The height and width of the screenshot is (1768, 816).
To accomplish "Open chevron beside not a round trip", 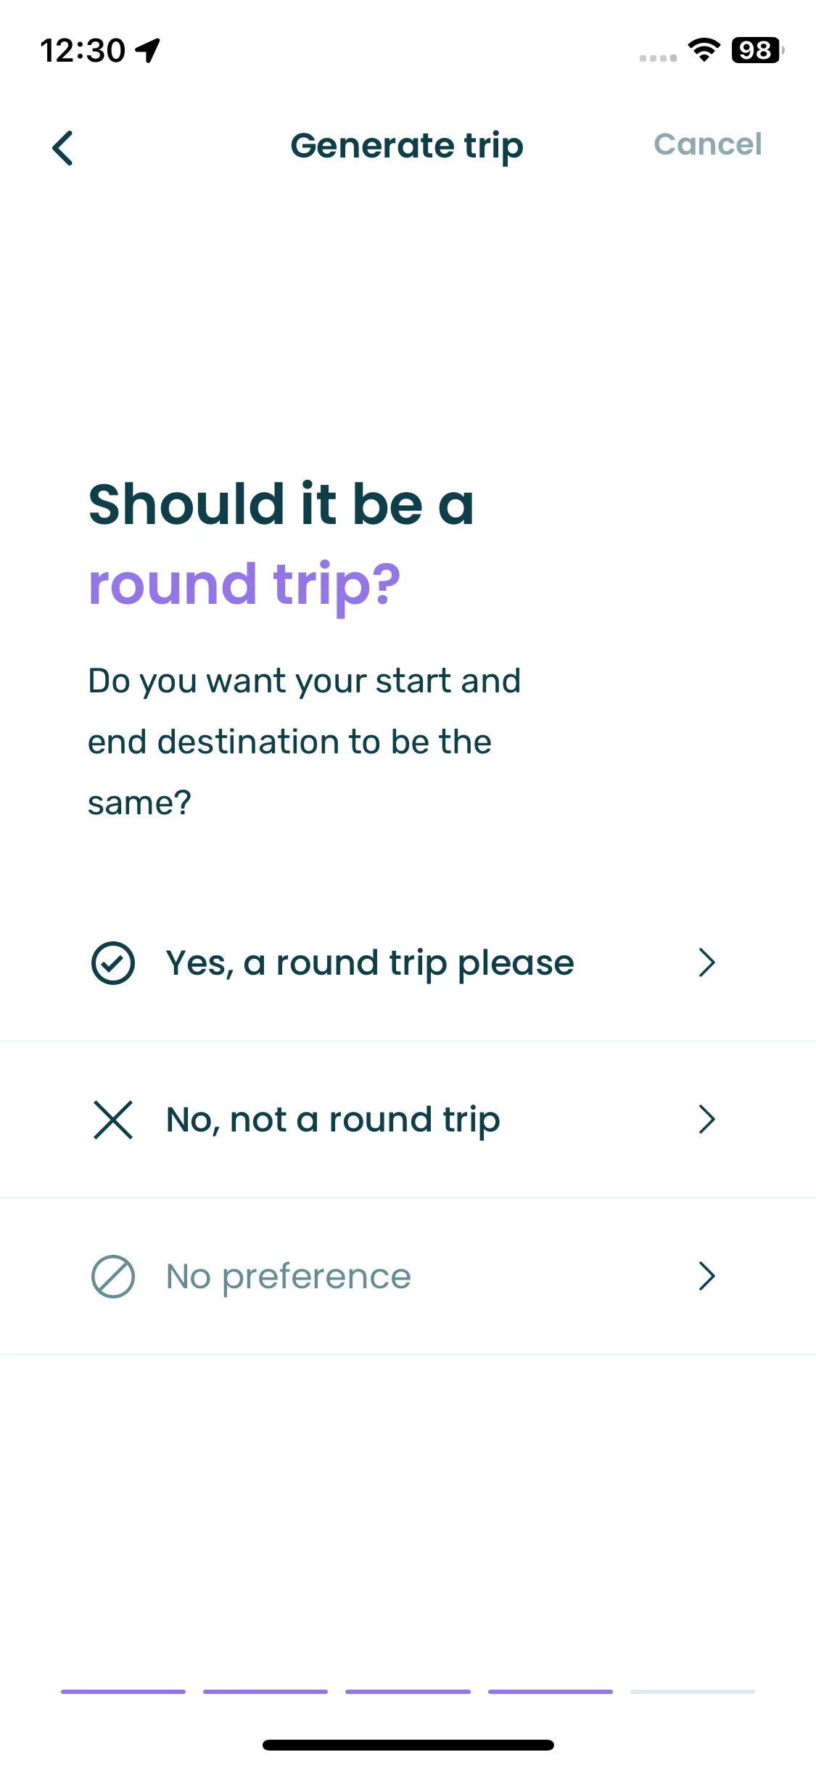I will [x=707, y=1120].
